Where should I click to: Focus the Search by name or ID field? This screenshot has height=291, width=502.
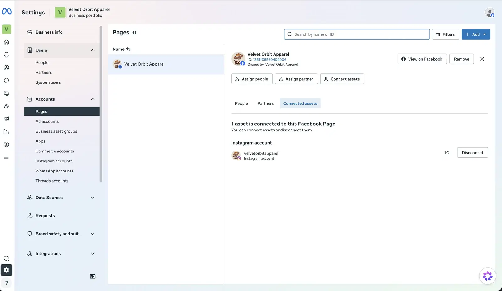tap(356, 34)
